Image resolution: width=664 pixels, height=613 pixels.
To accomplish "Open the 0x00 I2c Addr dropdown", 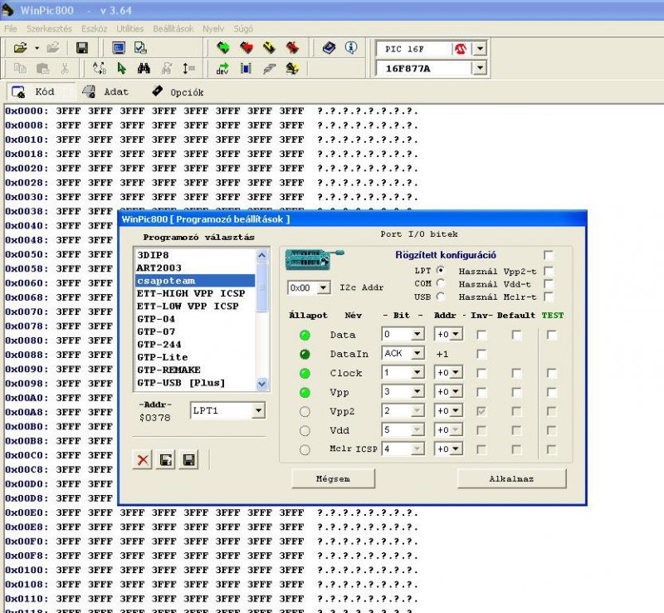I will tap(323, 288).
